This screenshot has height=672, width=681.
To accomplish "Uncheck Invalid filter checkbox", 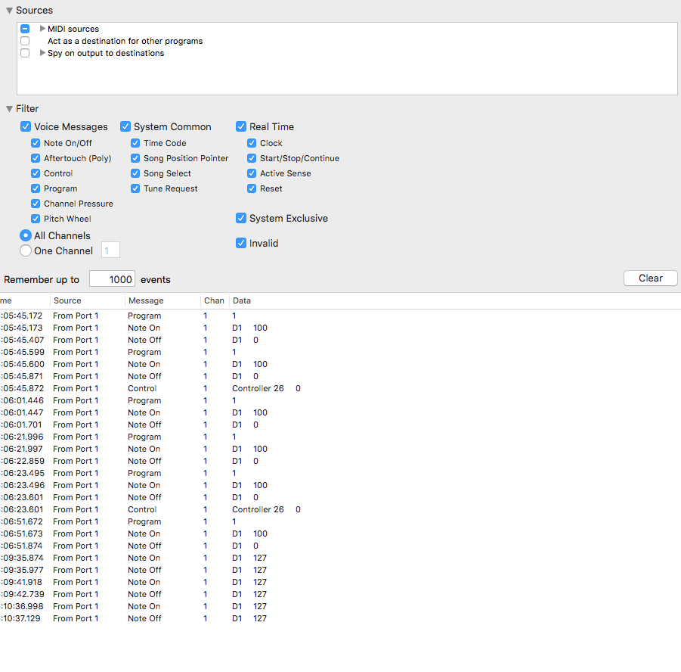I will pos(241,243).
